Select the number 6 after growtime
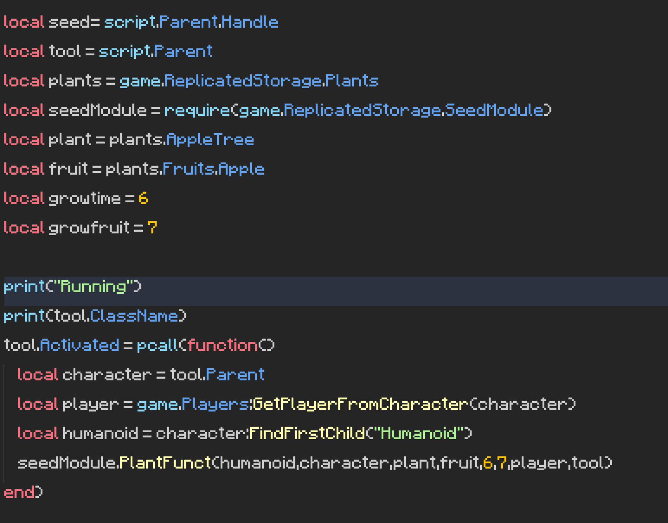The width and height of the screenshot is (668, 523). click(144, 198)
